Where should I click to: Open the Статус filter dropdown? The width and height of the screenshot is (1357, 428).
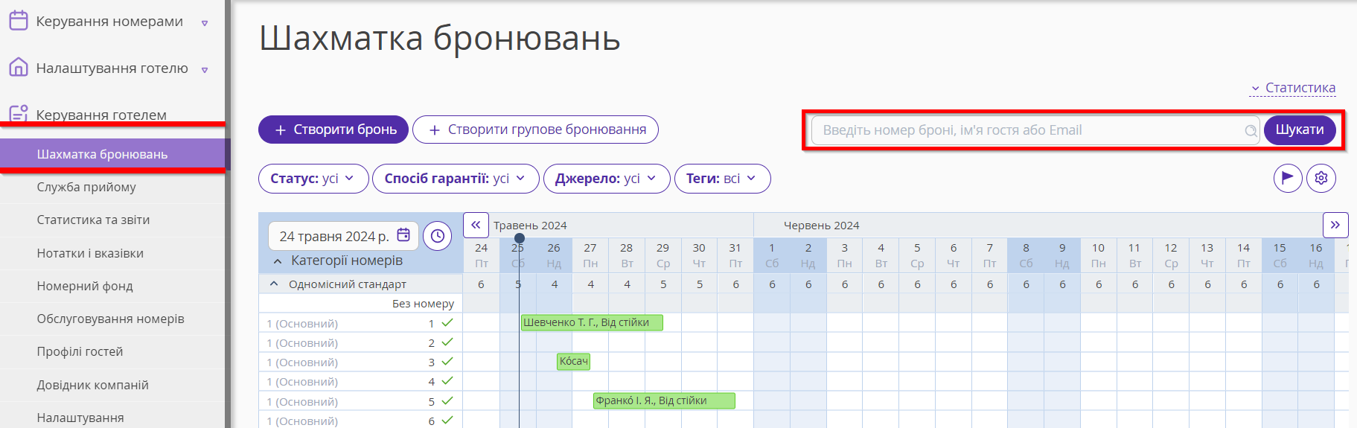313,179
